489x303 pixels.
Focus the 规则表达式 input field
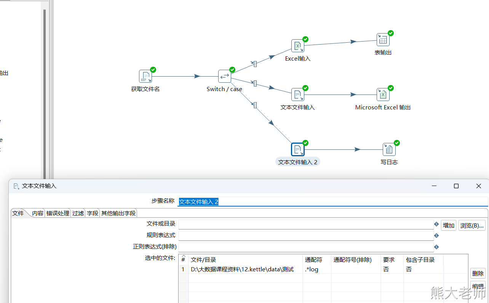pyautogui.click(x=306, y=236)
